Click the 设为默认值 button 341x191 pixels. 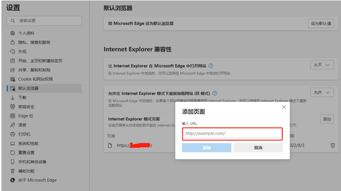(x=321, y=24)
